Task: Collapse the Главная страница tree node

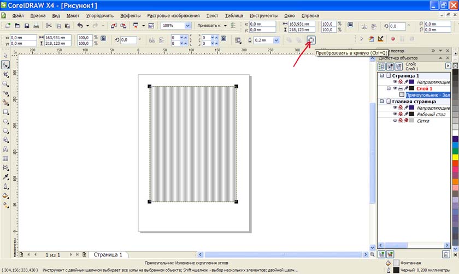Action: pos(381,102)
